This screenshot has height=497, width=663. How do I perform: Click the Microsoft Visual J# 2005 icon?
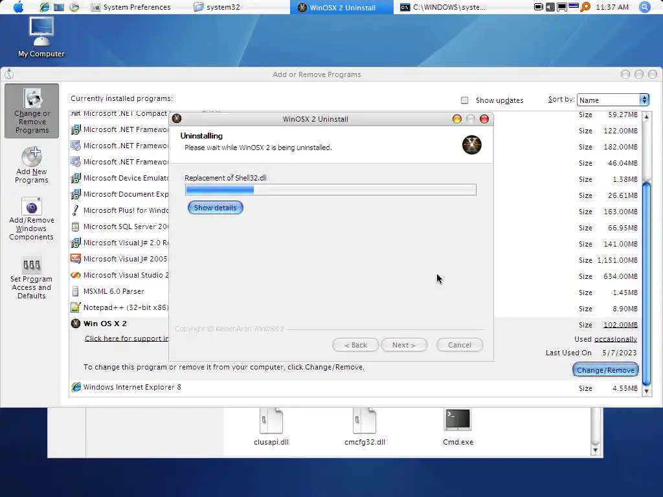click(x=76, y=259)
